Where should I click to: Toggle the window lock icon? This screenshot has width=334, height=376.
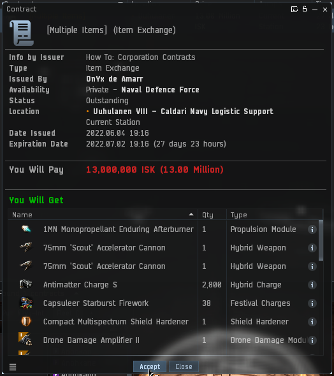coord(305,9)
